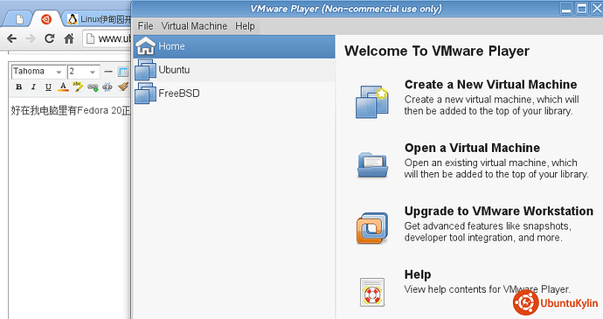Switch to the Linux penguin browser tab
The image size is (603, 319).
click(x=98, y=19)
